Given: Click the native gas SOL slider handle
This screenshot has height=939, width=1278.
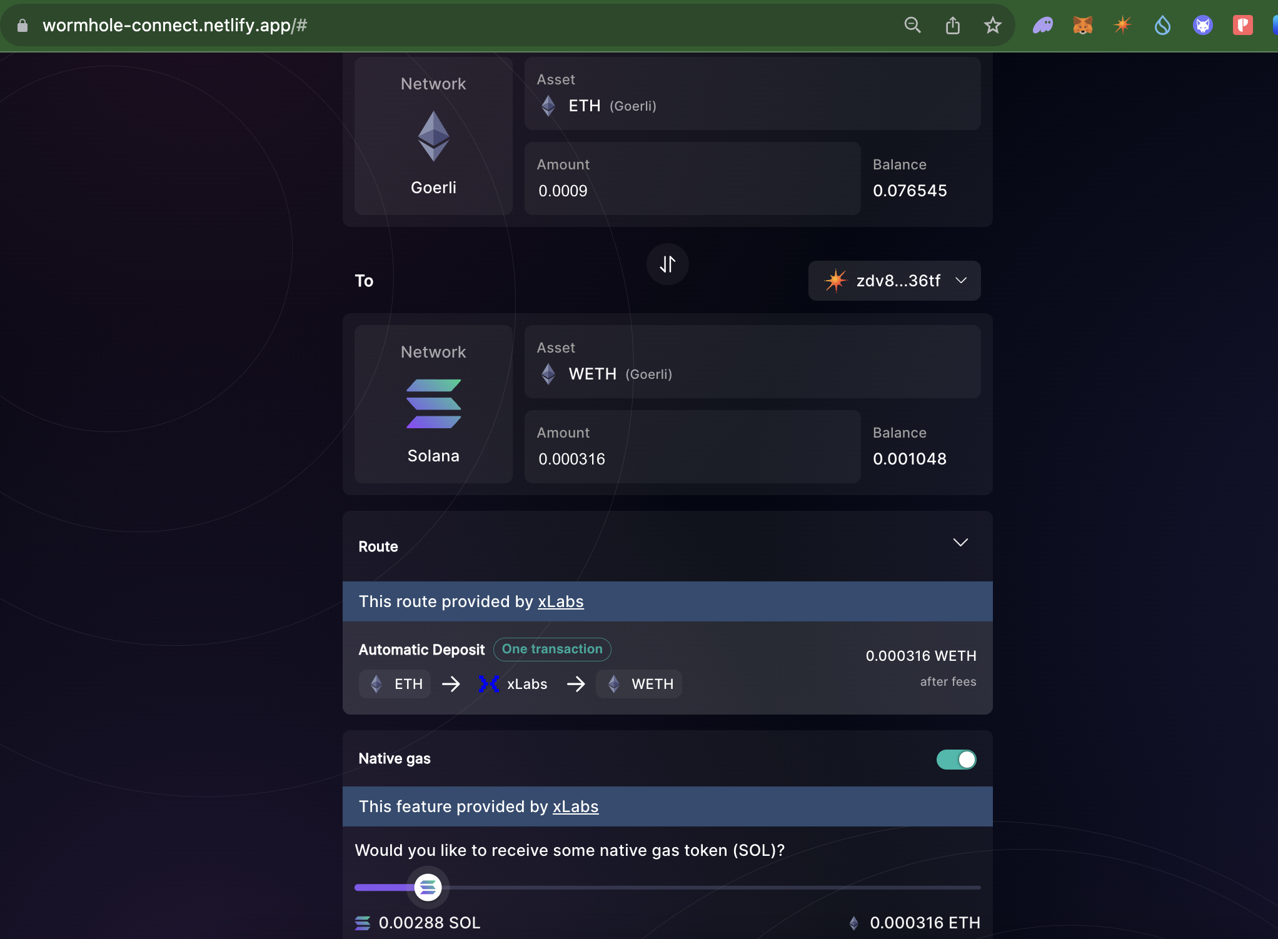Looking at the screenshot, I should 428,887.
